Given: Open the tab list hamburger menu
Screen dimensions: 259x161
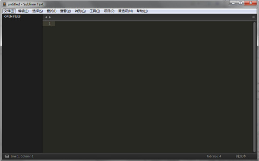Looking at the screenshot, I should tap(253, 17).
